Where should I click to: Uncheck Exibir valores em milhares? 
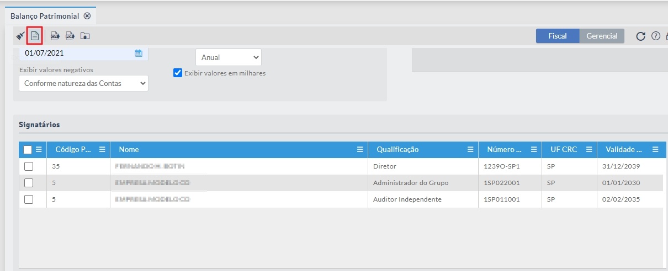[x=178, y=73]
